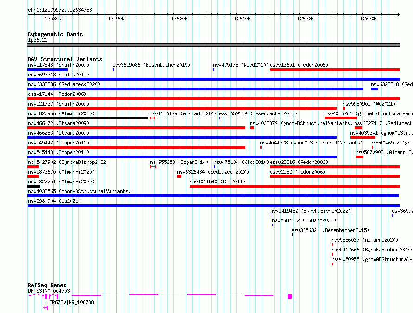Click the nsv5870908 red bar
The width and height of the screenshot is (413, 313).
point(360,157)
